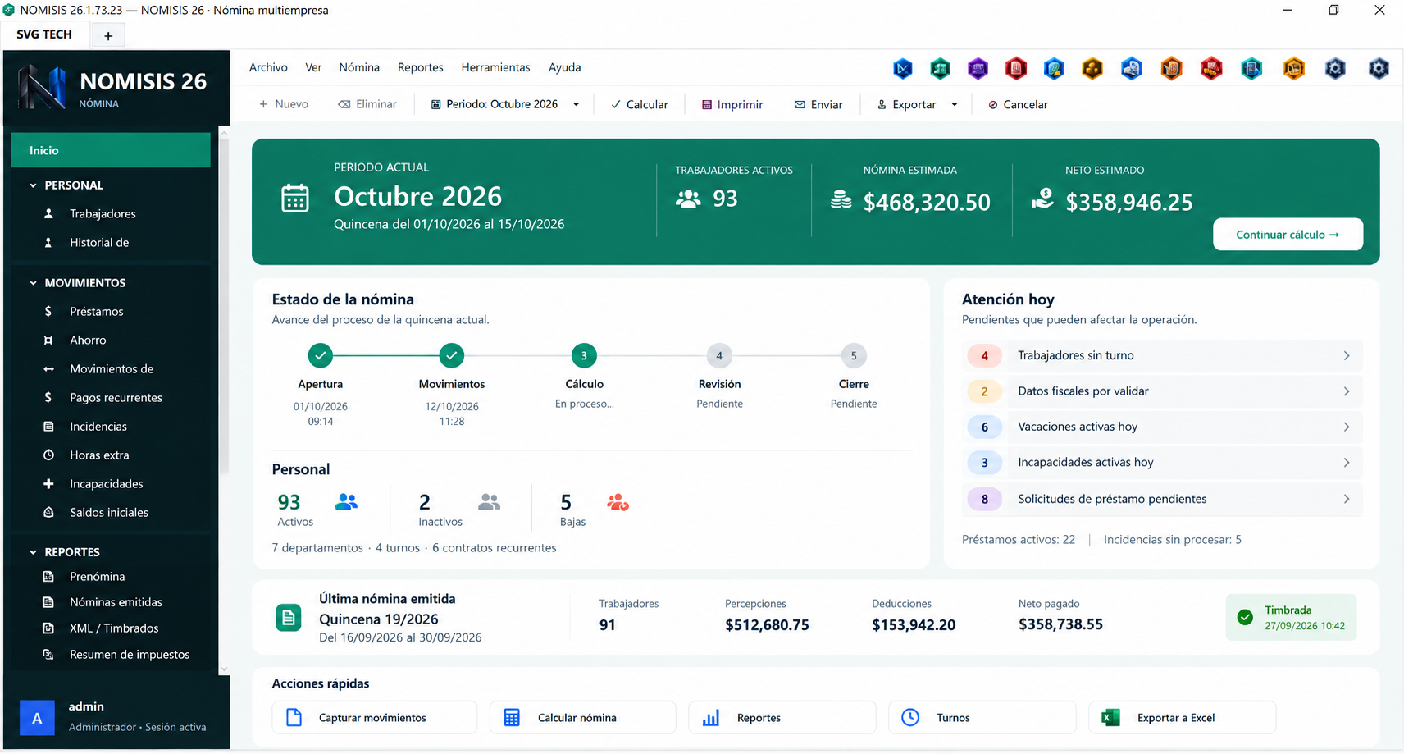Expand the Vacaciones activas hoy row chevron
Viewport: 1404px width, 754px height.
[1347, 427]
